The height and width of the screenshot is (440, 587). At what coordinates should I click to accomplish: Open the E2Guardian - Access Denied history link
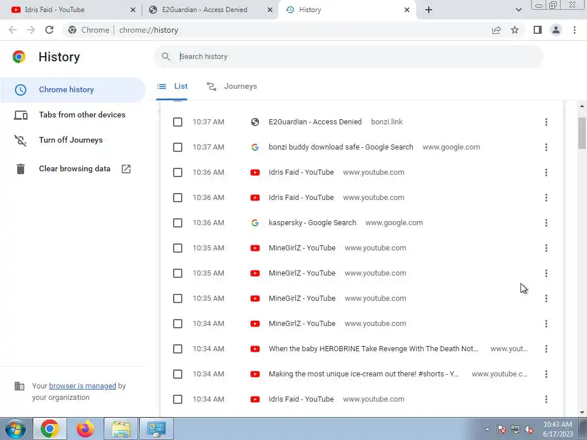click(315, 122)
